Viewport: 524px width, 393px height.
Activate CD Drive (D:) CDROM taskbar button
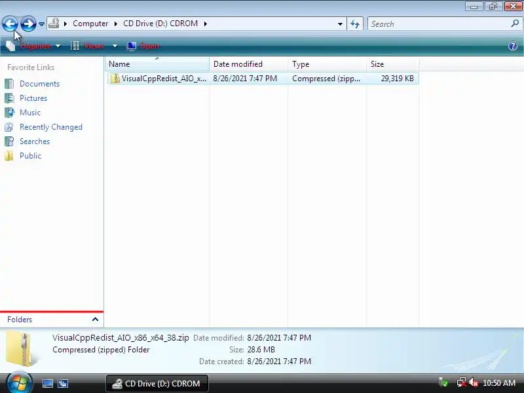[157, 383]
